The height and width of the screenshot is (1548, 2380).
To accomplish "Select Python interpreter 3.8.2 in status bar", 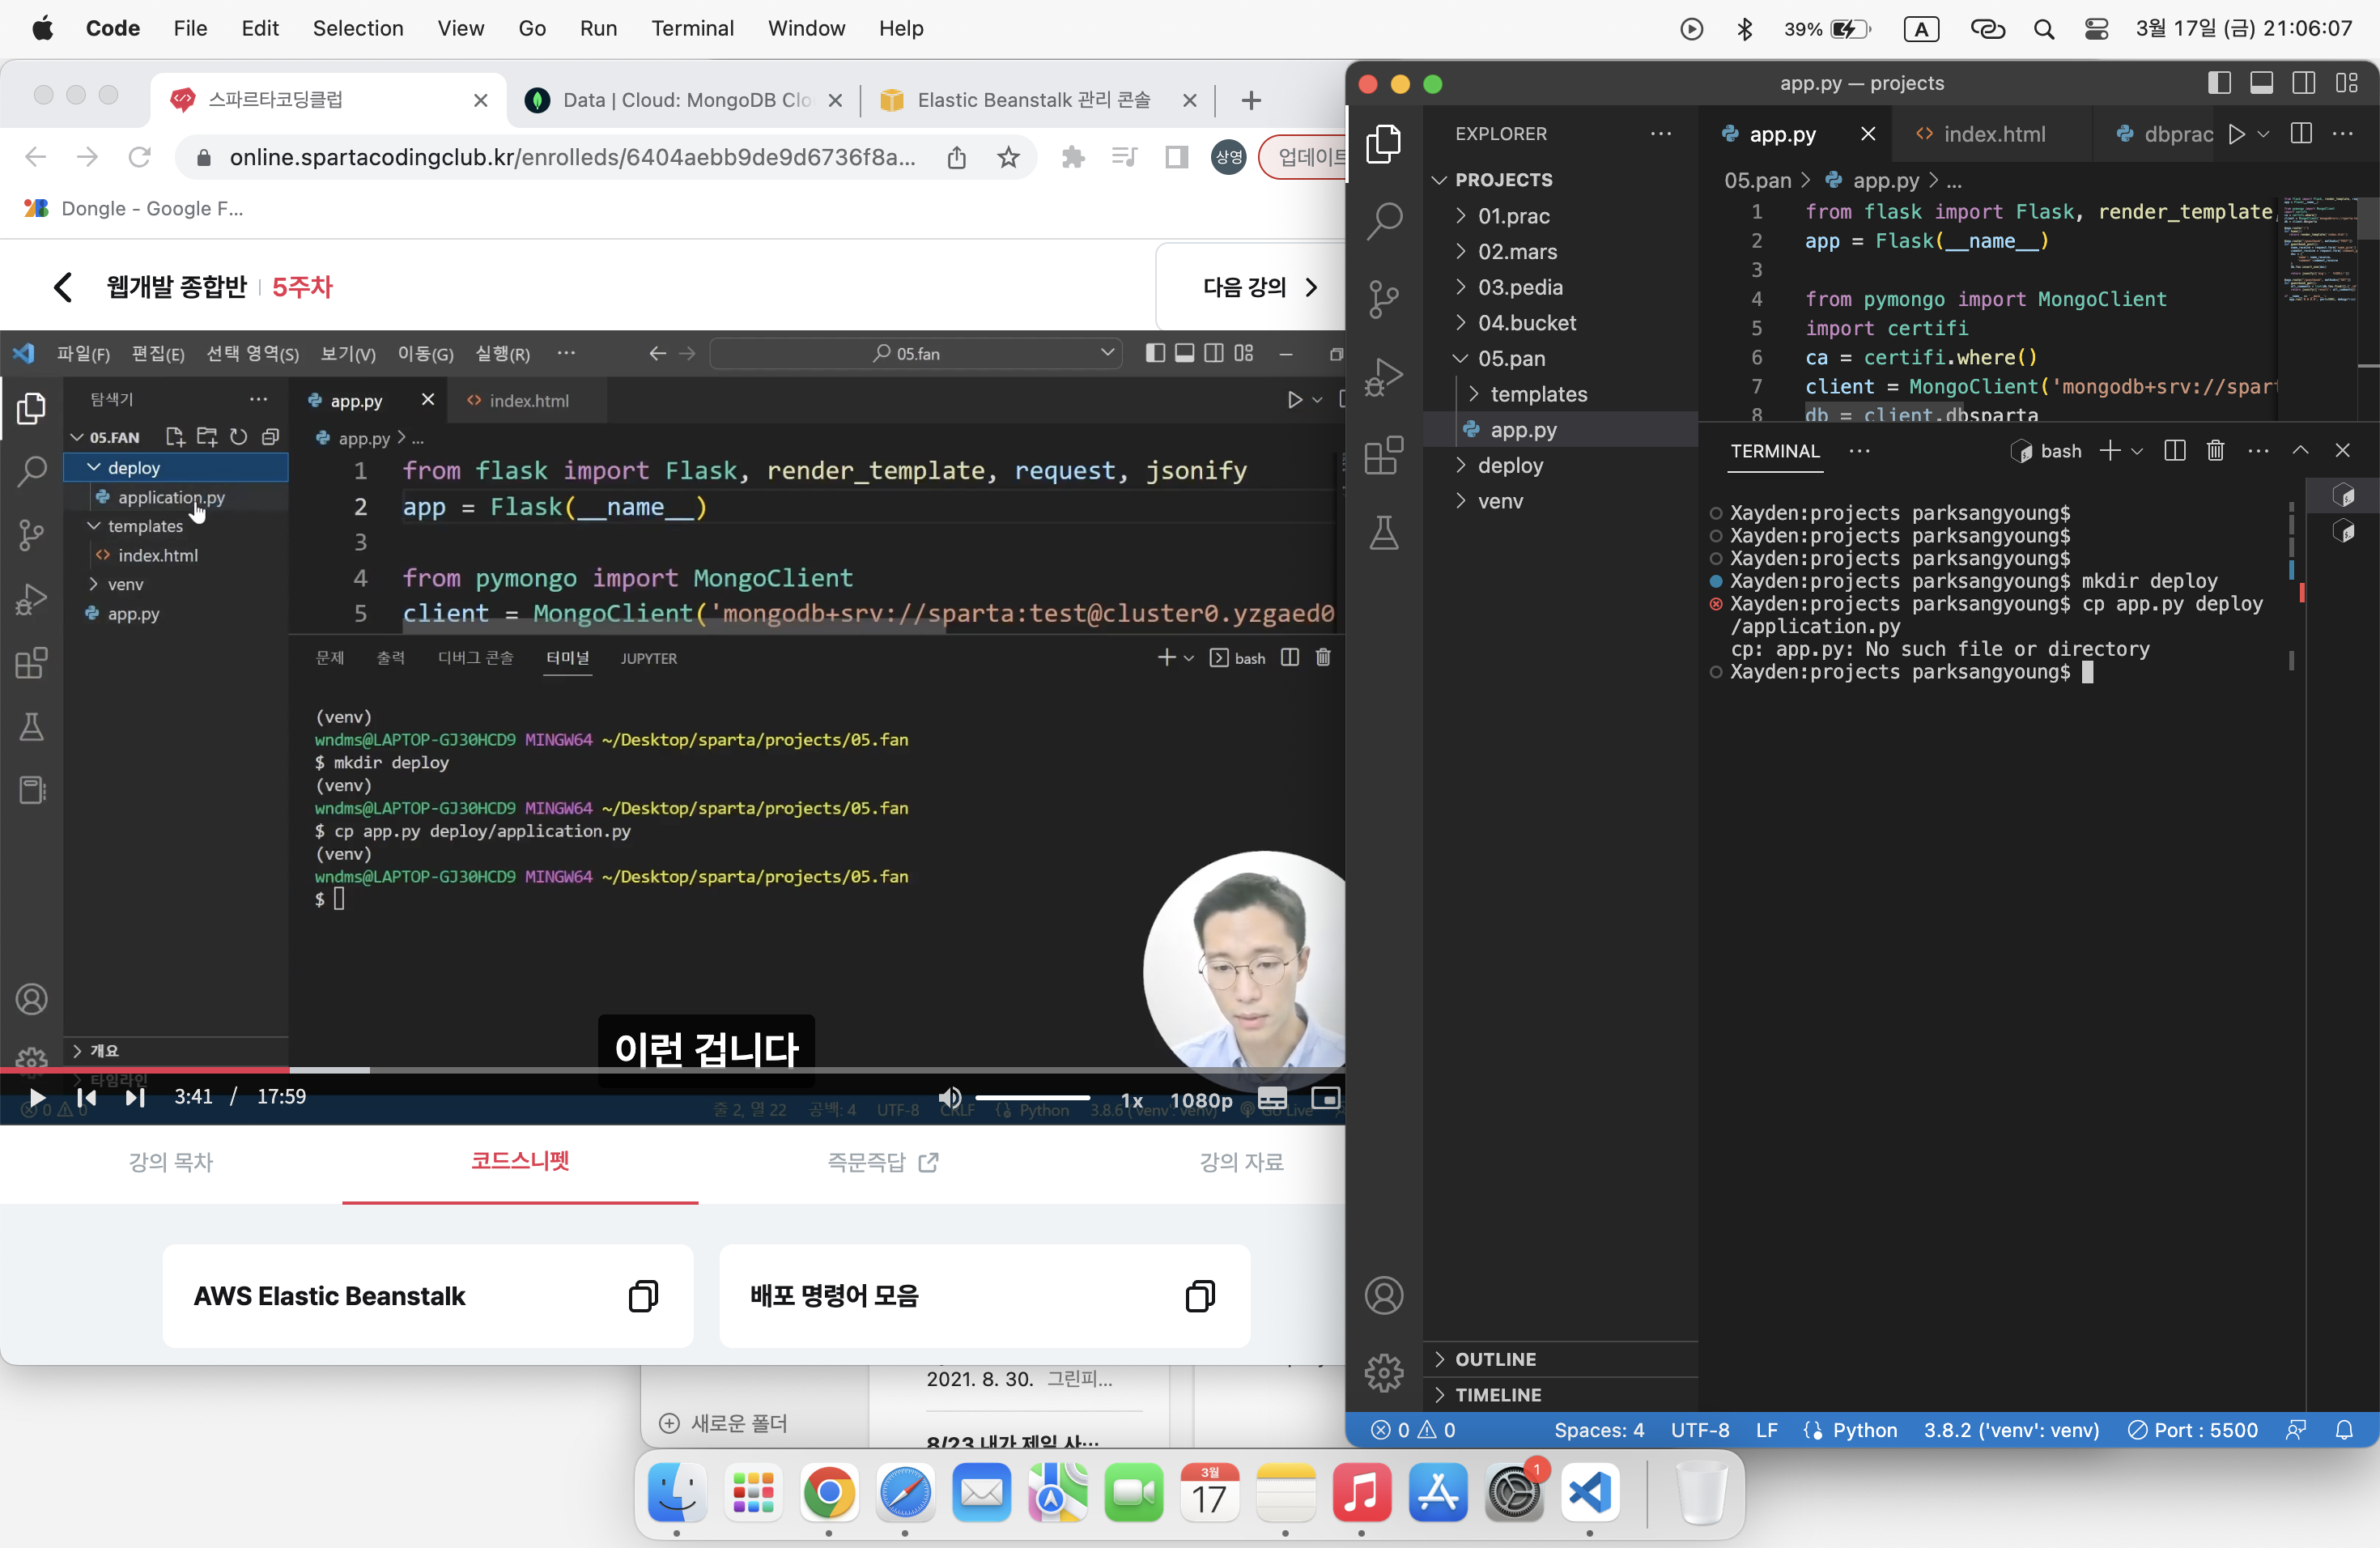I will click(x=2011, y=1430).
